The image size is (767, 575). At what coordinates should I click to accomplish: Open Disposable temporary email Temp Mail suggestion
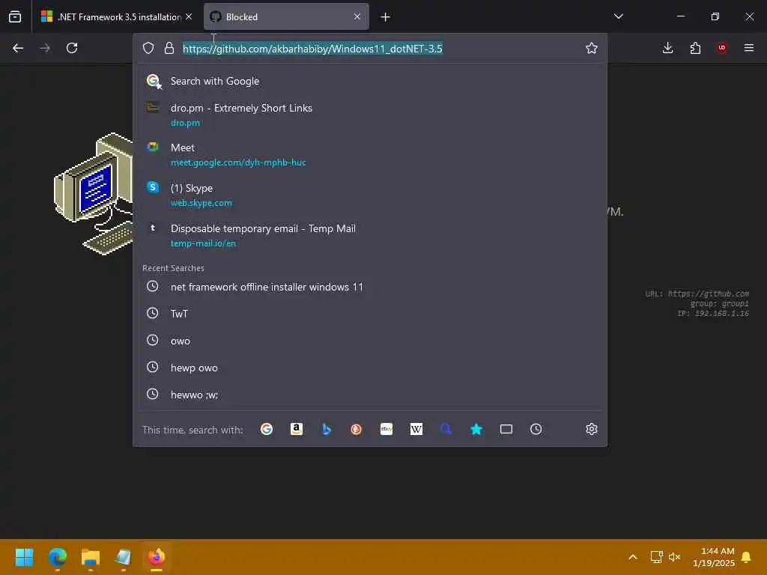click(370, 236)
